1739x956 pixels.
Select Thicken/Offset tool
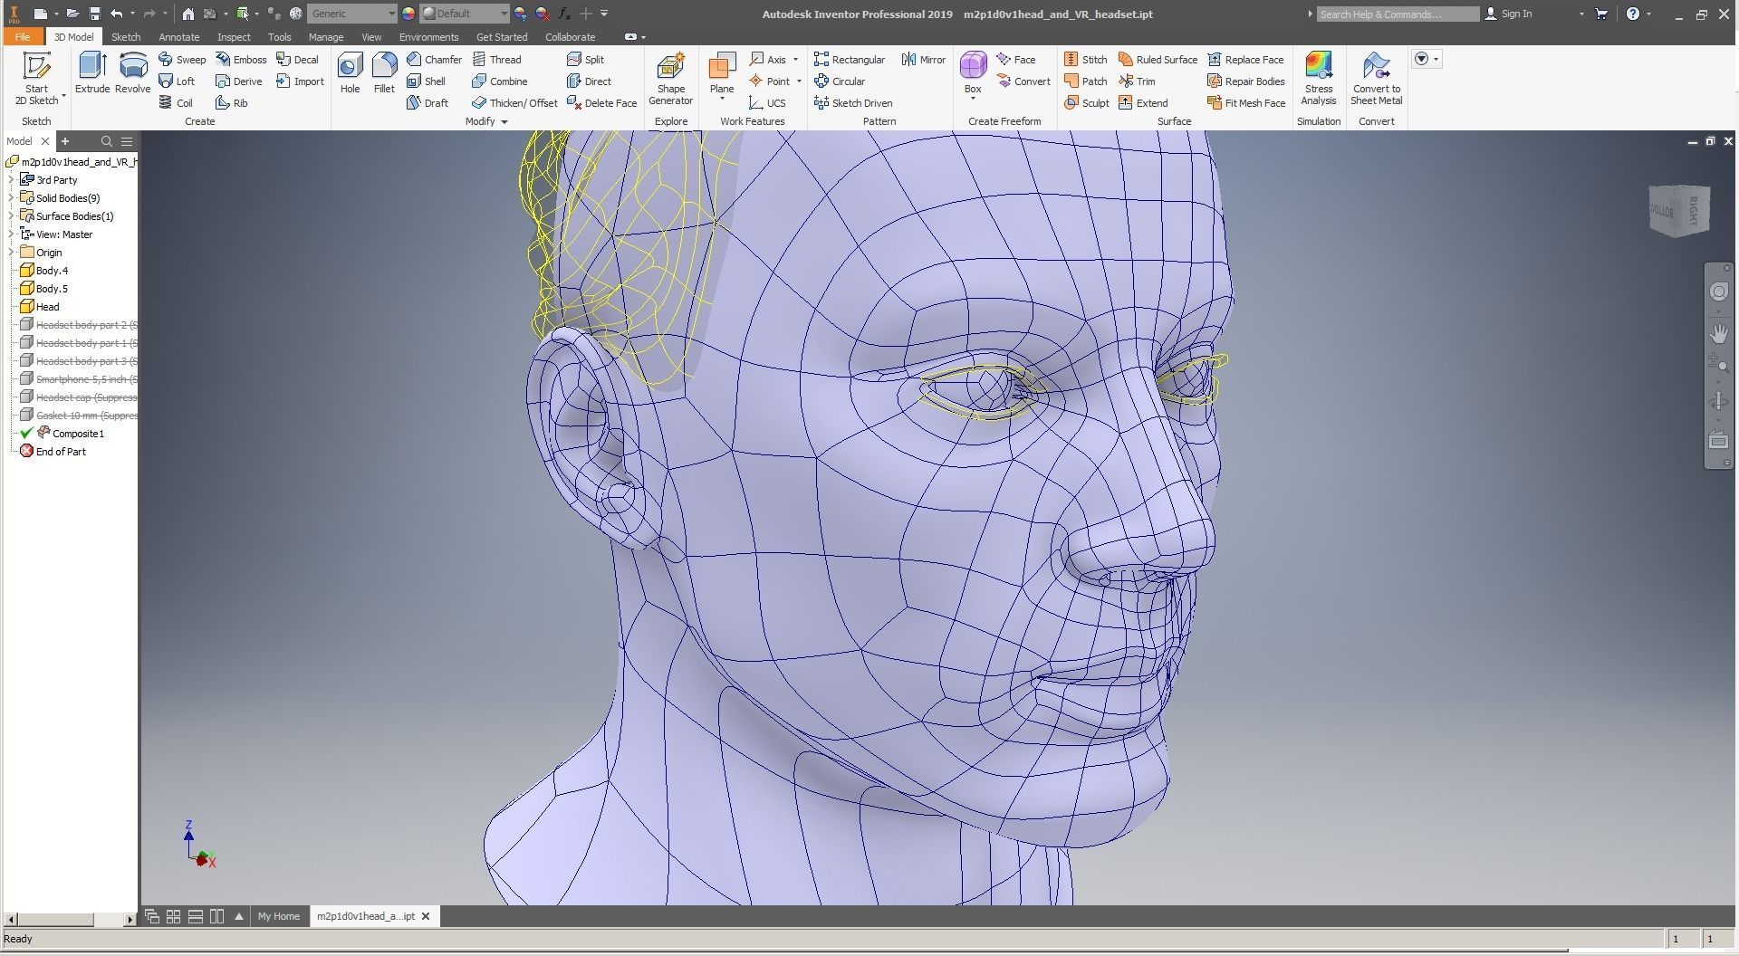(x=514, y=103)
